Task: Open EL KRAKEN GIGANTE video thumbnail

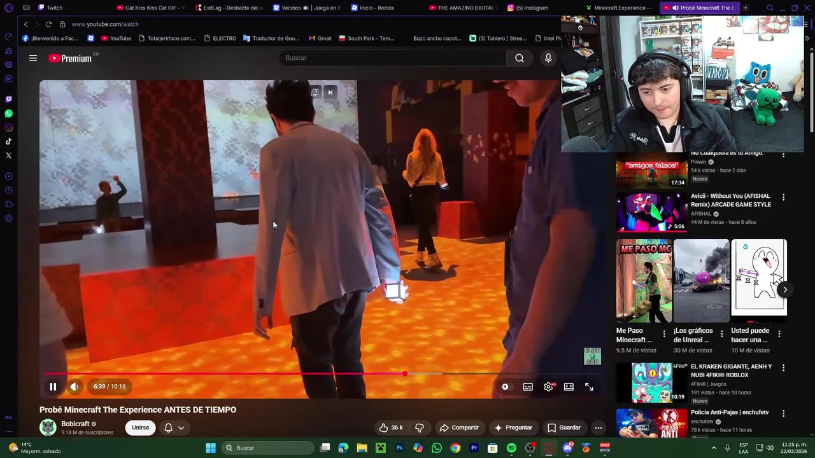Action: click(651, 383)
